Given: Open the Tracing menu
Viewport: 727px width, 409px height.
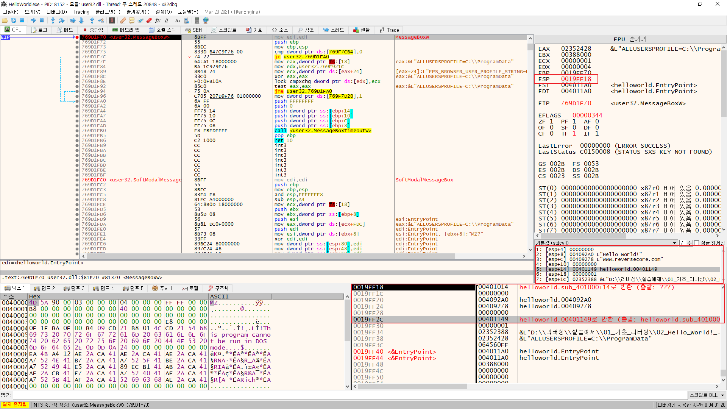Looking at the screenshot, I should click(81, 12).
